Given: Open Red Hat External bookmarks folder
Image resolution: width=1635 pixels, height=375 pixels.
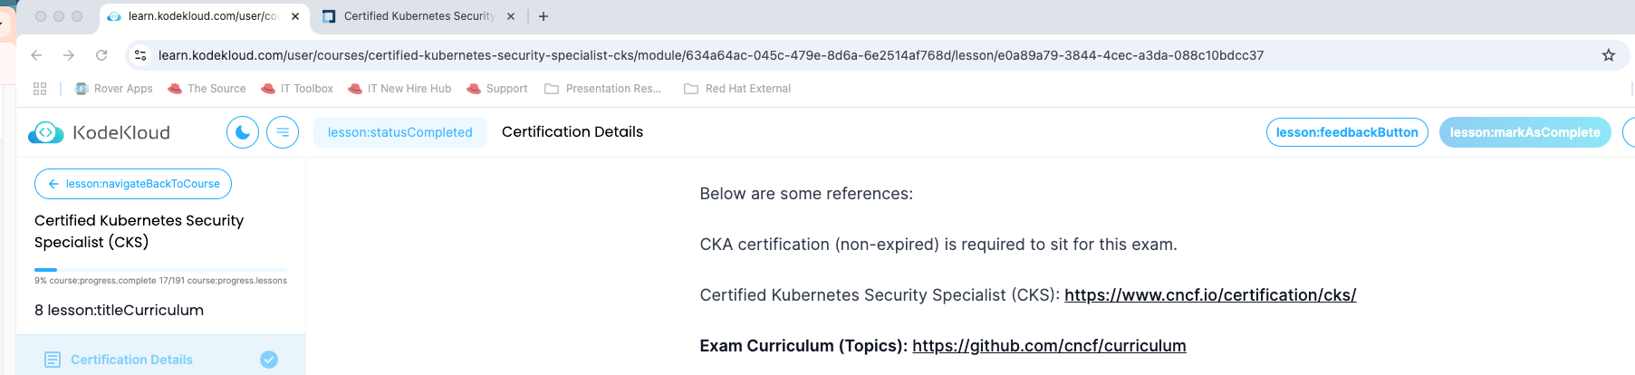Looking at the screenshot, I should 737,89.
